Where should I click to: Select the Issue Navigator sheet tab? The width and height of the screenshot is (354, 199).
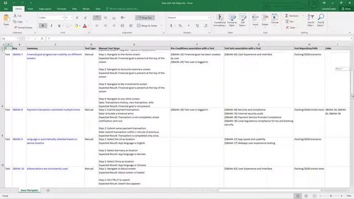pyautogui.click(x=29, y=190)
